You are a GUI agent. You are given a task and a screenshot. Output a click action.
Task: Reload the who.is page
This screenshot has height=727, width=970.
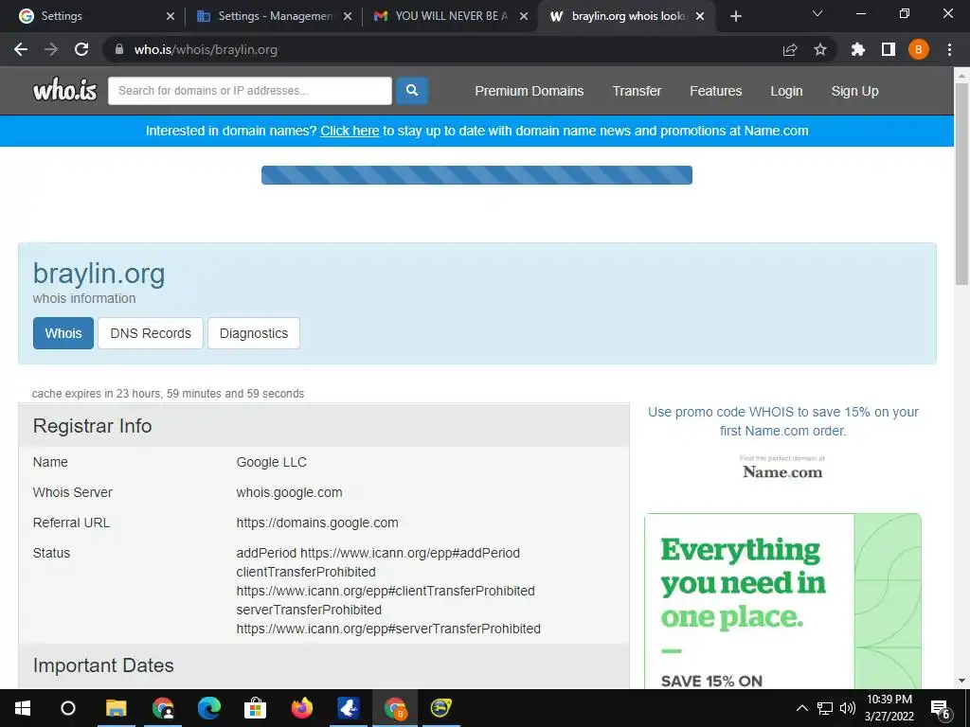[81, 49]
